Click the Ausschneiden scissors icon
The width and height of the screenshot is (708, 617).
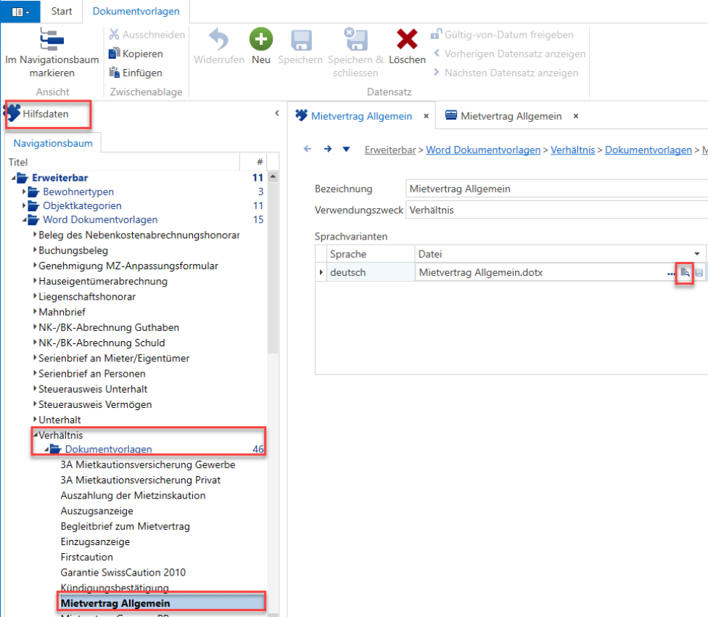(x=114, y=34)
